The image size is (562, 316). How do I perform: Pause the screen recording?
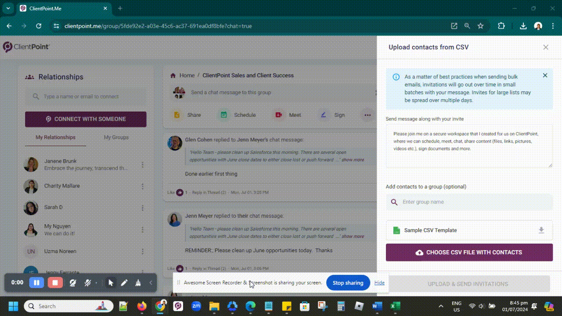click(x=36, y=283)
